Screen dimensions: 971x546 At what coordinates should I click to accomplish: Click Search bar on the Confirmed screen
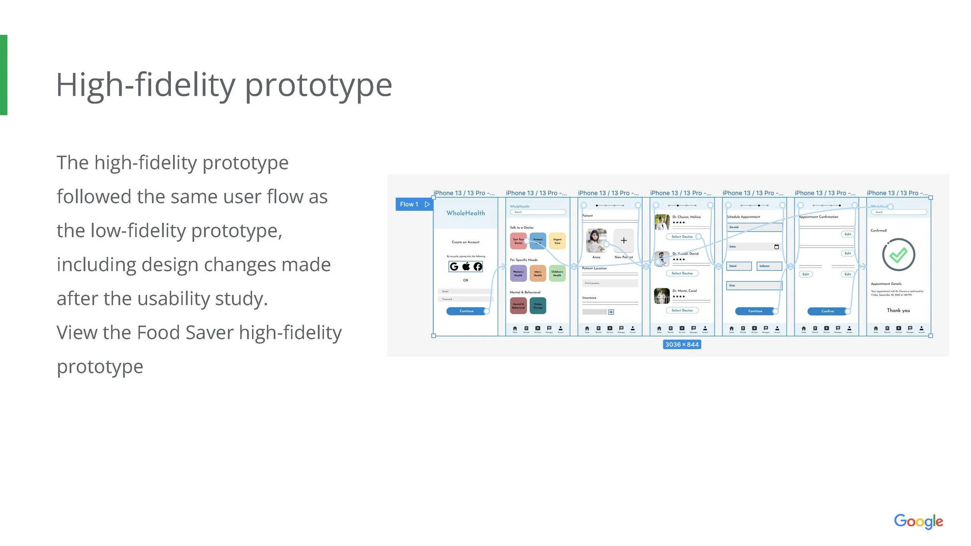pos(899,212)
